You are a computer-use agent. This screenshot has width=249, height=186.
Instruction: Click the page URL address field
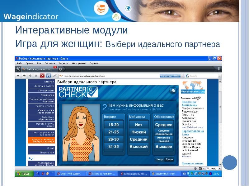click(109, 76)
